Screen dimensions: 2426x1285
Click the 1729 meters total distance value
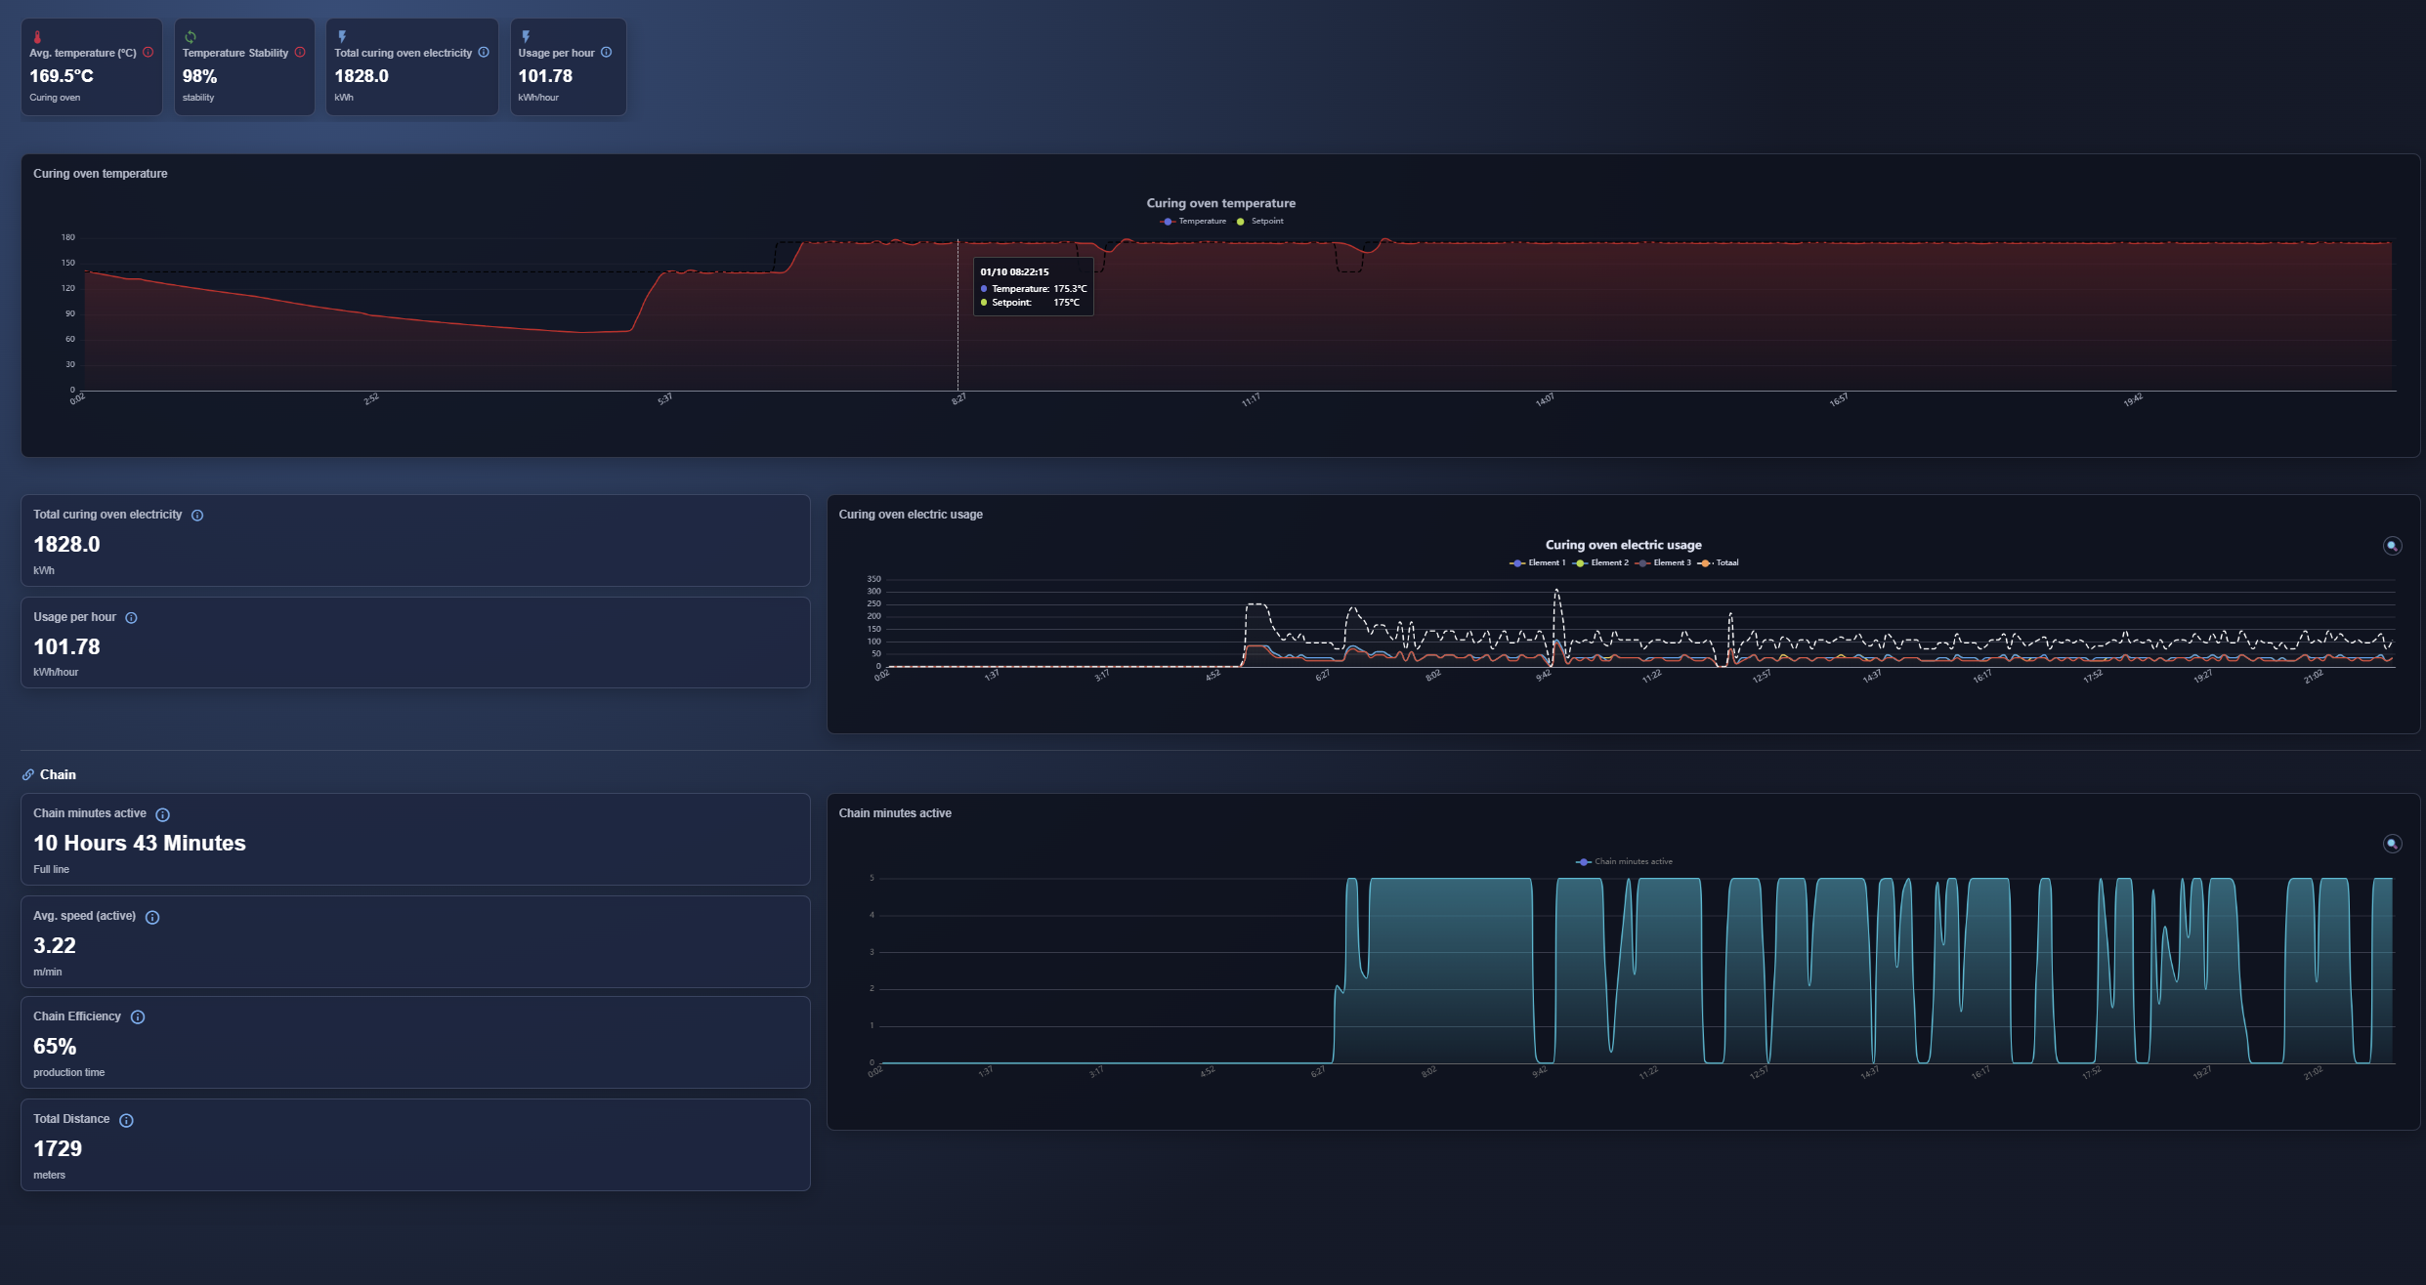point(58,1149)
